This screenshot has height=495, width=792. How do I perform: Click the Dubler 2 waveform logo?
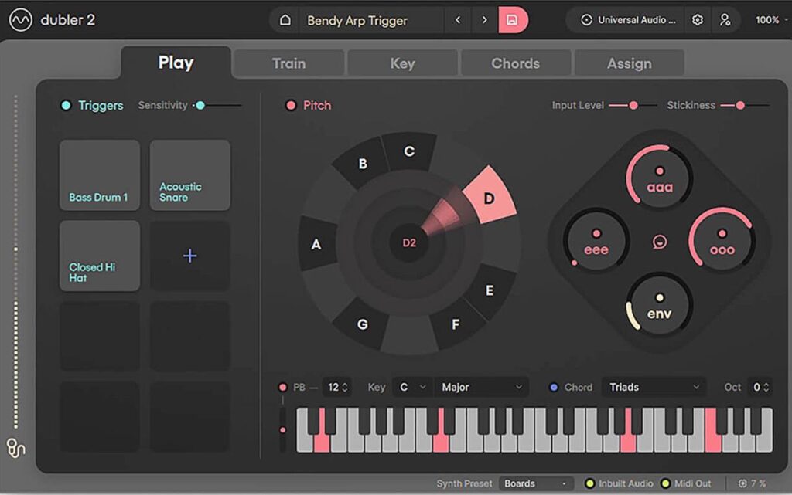pos(21,20)
